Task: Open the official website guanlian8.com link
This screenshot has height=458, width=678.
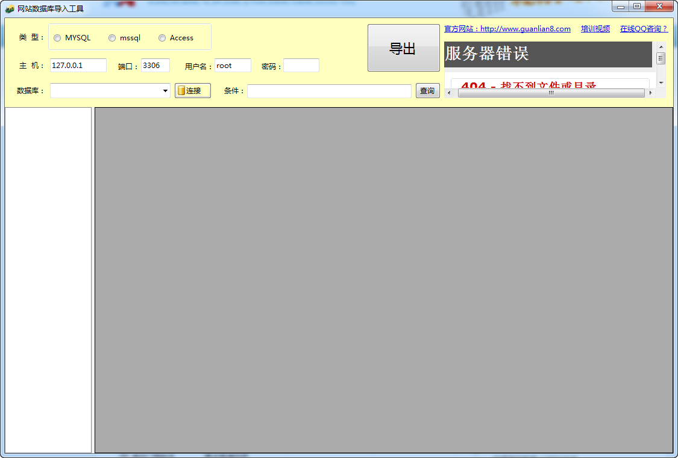Action: coord(507,29)
